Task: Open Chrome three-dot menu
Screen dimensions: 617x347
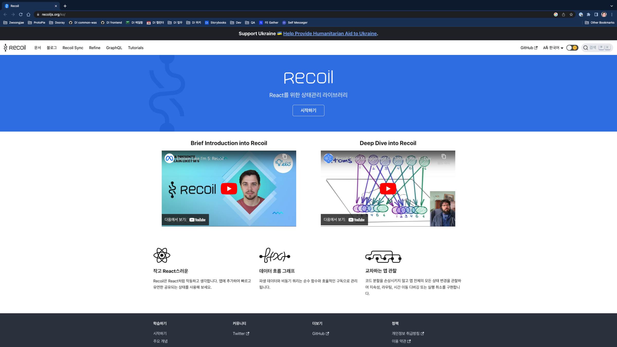Action: coord(612,14)
